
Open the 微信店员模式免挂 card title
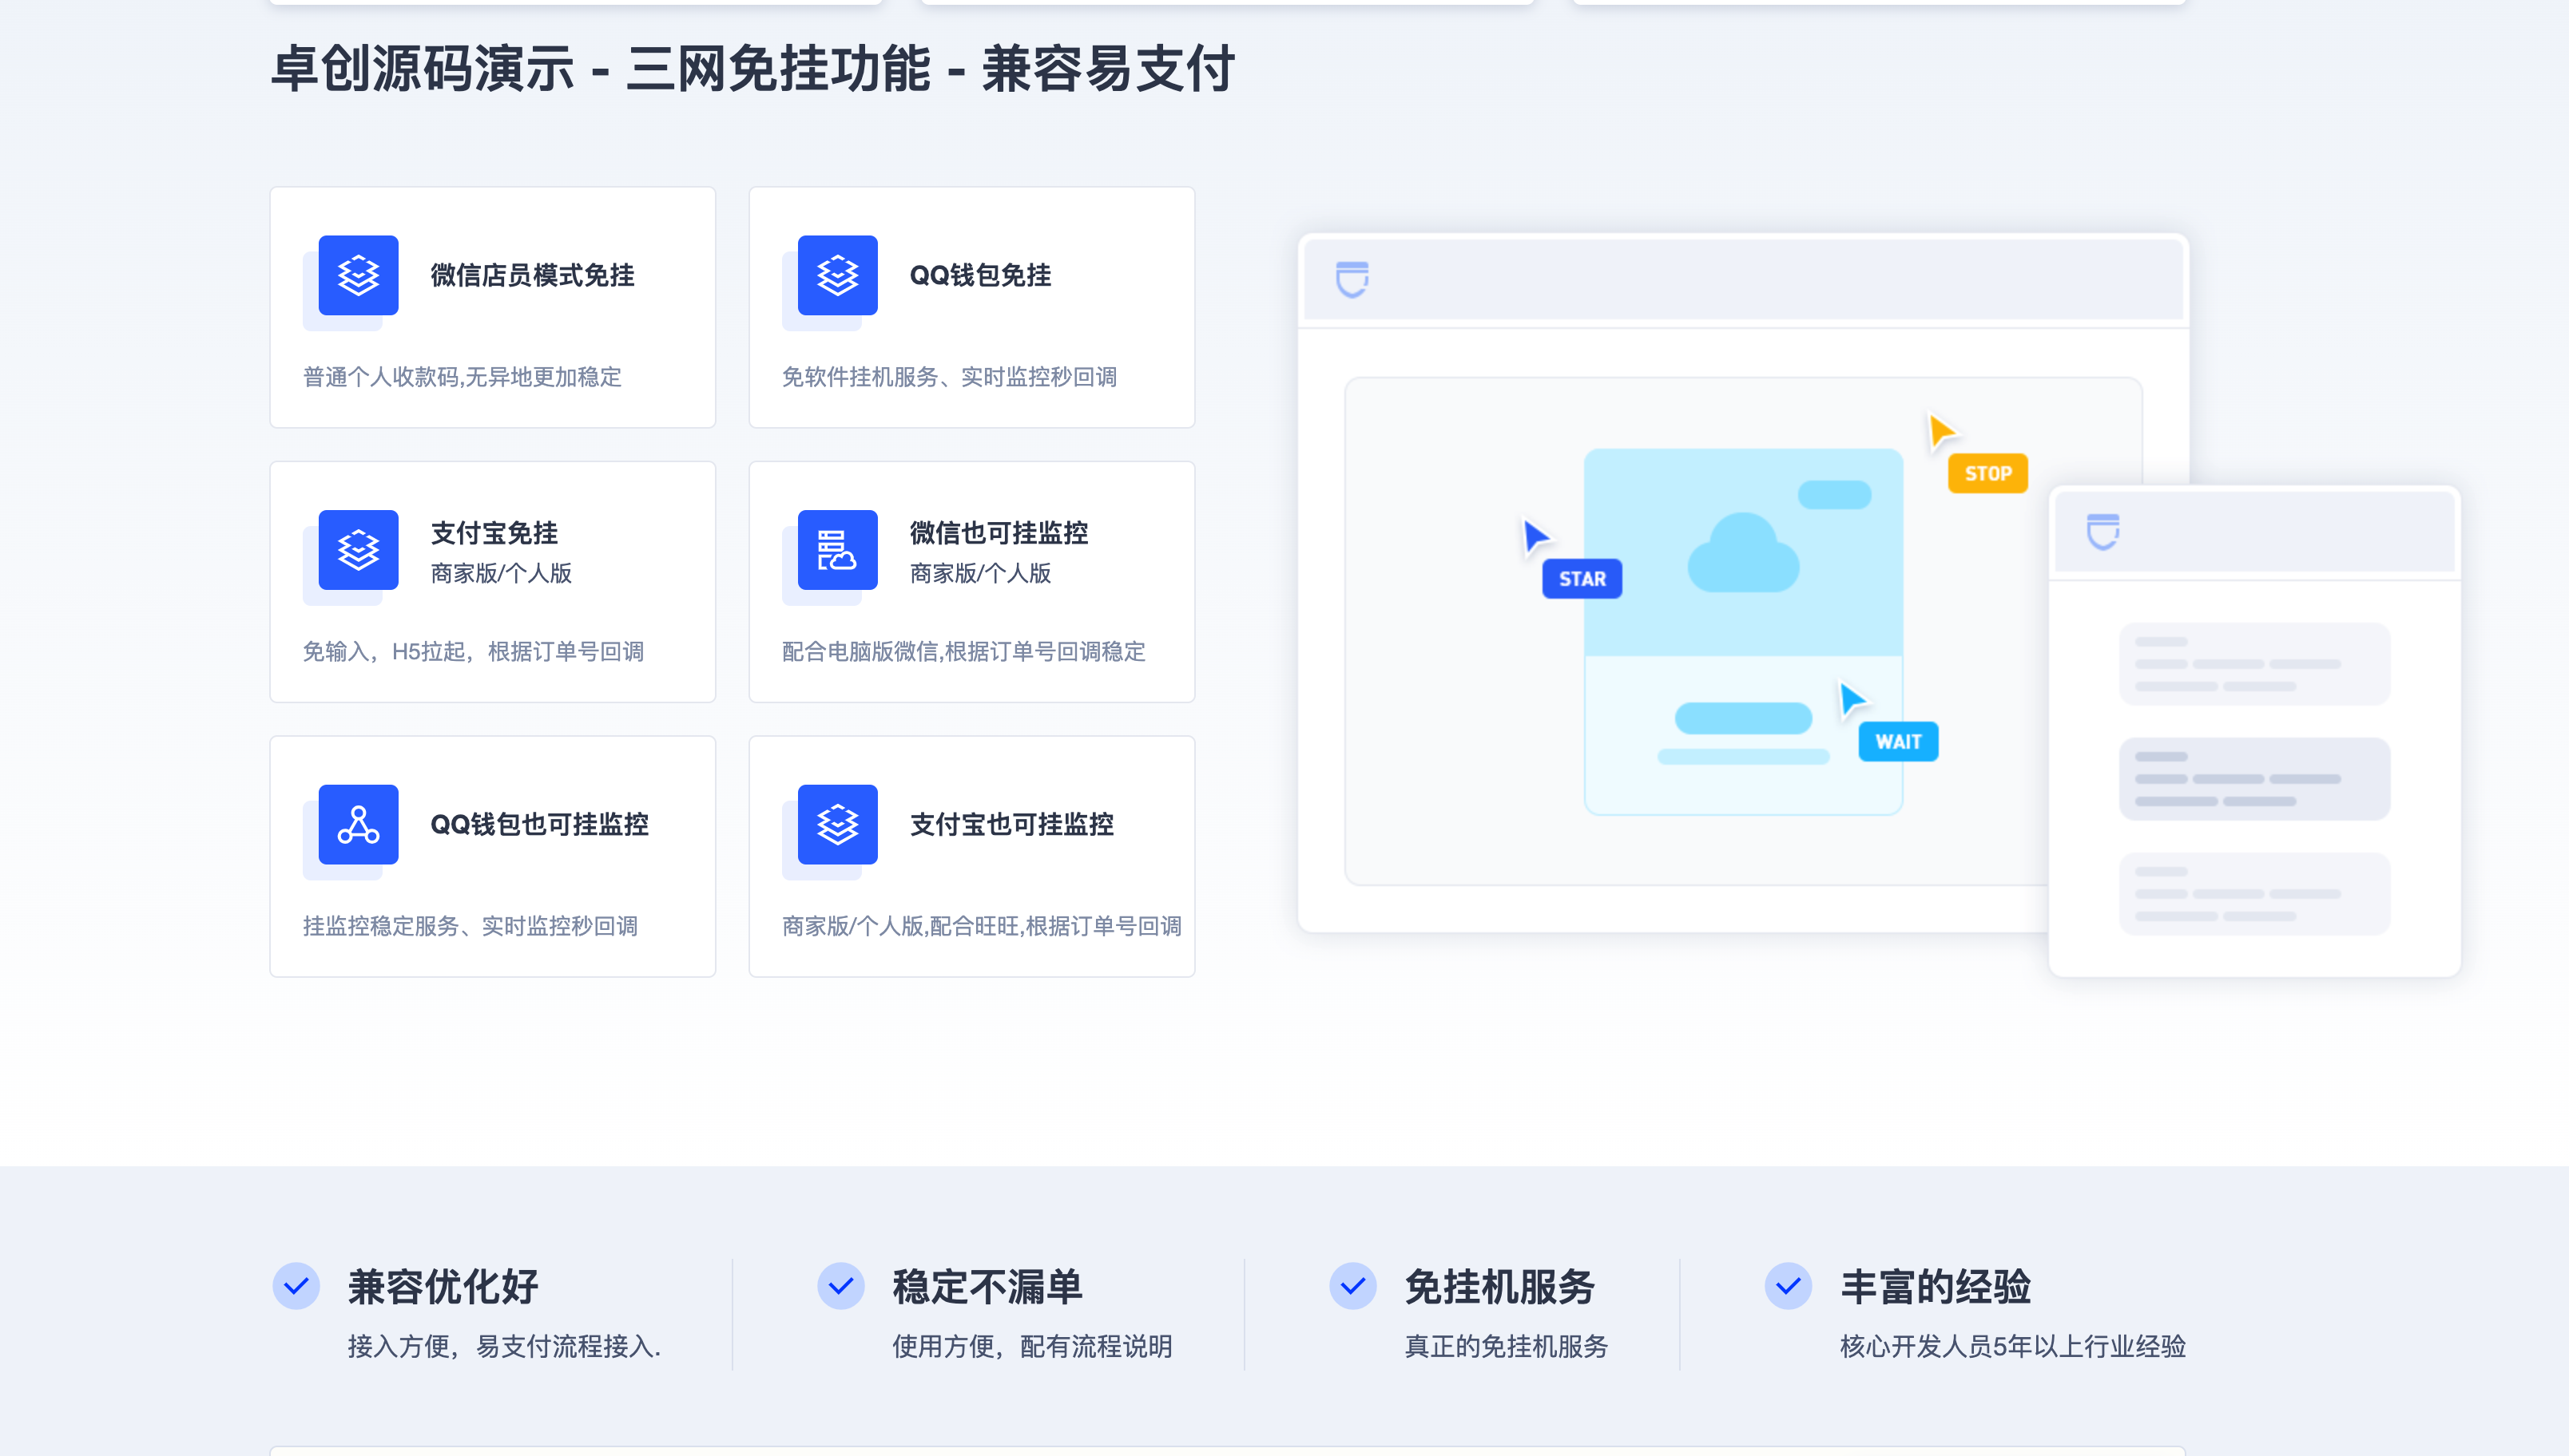[532, 275]
